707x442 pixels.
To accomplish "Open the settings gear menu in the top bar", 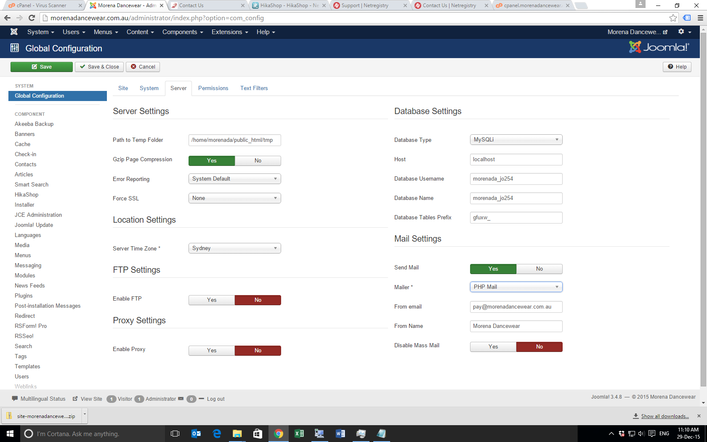I will 685,32.
